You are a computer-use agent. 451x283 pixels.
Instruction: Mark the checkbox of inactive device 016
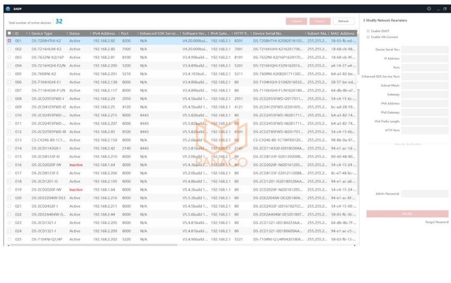click(9, 165)
